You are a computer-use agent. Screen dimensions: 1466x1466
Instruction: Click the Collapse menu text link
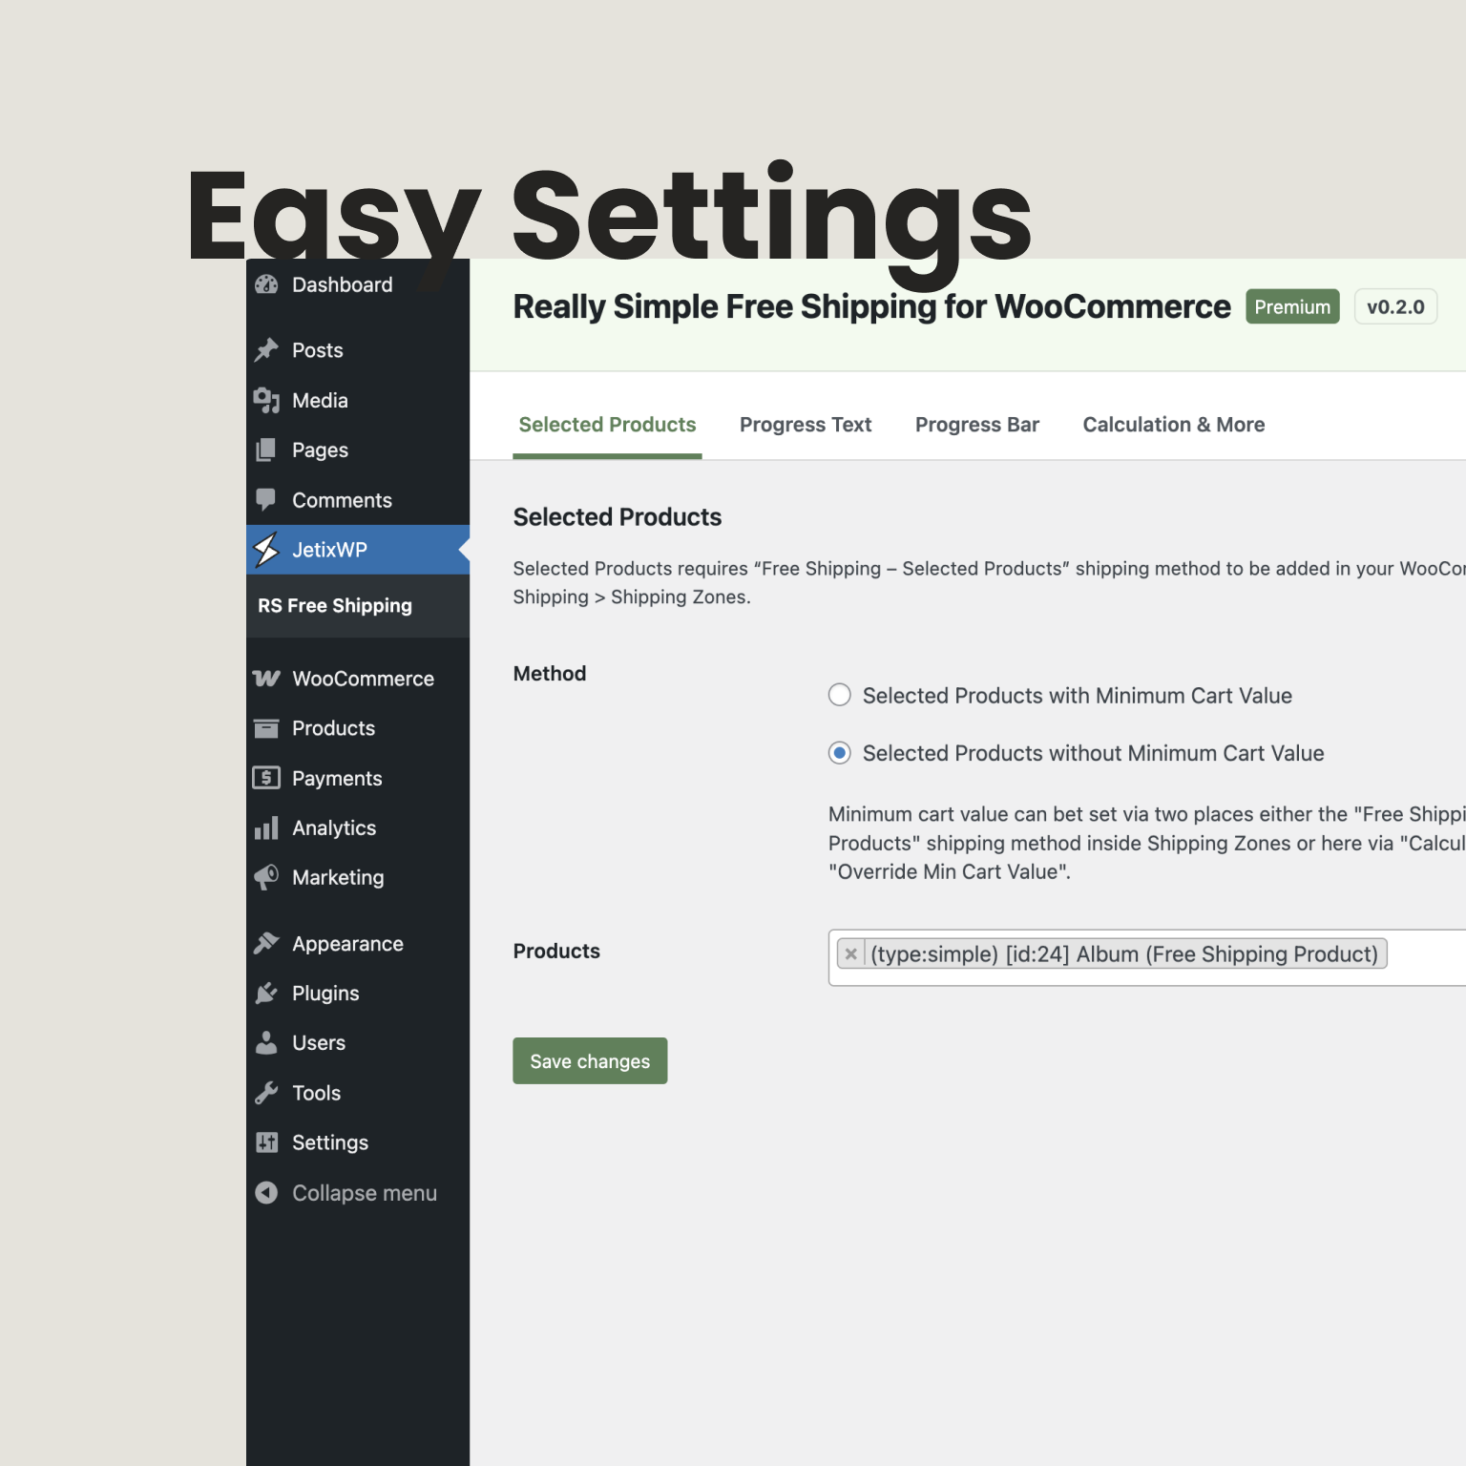coord(365,1193)
